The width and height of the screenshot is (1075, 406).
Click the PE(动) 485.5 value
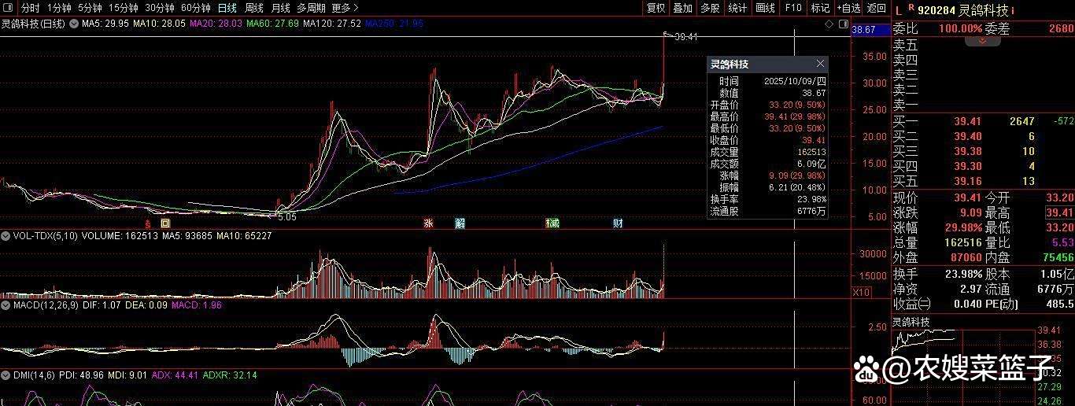[1059, 303]
